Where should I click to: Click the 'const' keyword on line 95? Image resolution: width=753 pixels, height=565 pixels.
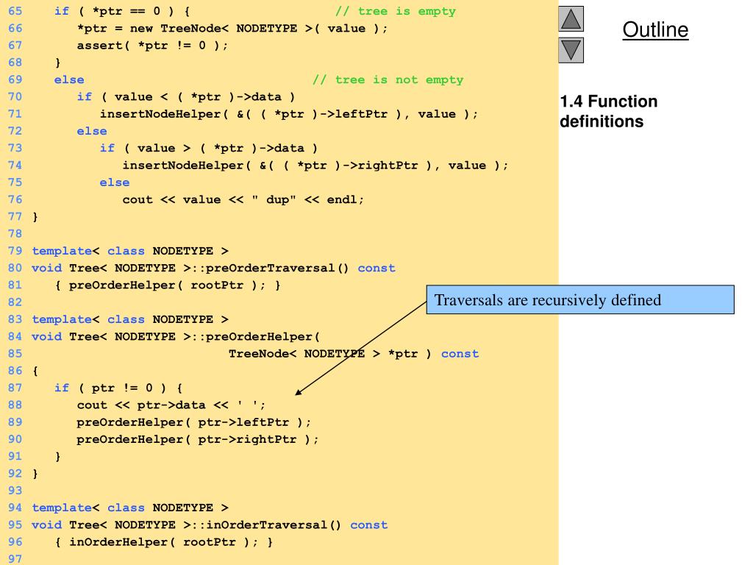point(369,525)
